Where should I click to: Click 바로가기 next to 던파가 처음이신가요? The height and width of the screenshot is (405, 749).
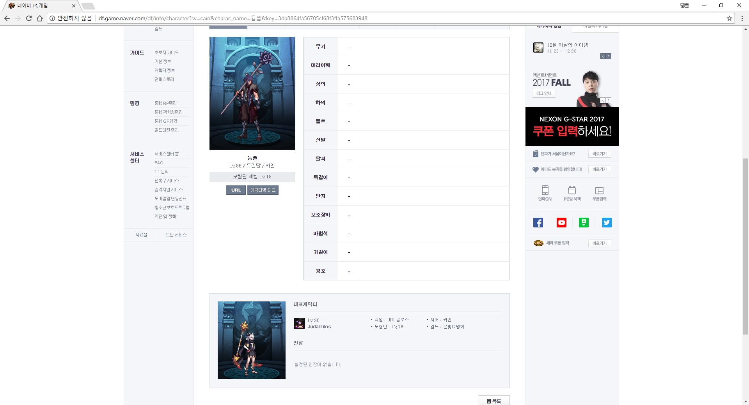600,154
